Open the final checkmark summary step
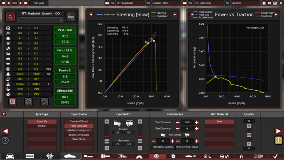 tap(275, 156)
